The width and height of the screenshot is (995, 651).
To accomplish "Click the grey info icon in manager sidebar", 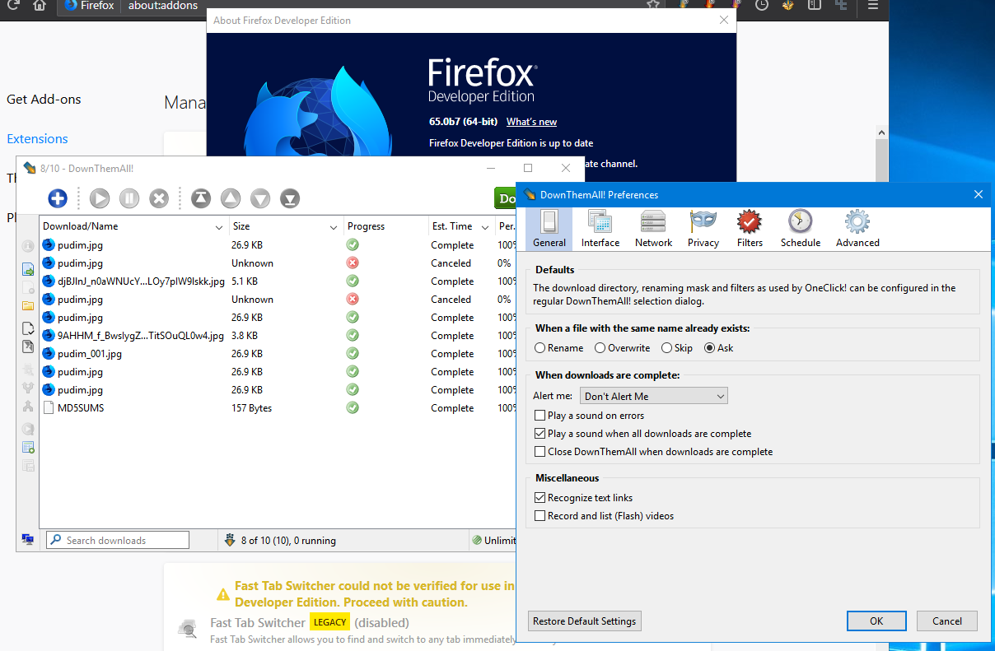I will coord(28,246).
